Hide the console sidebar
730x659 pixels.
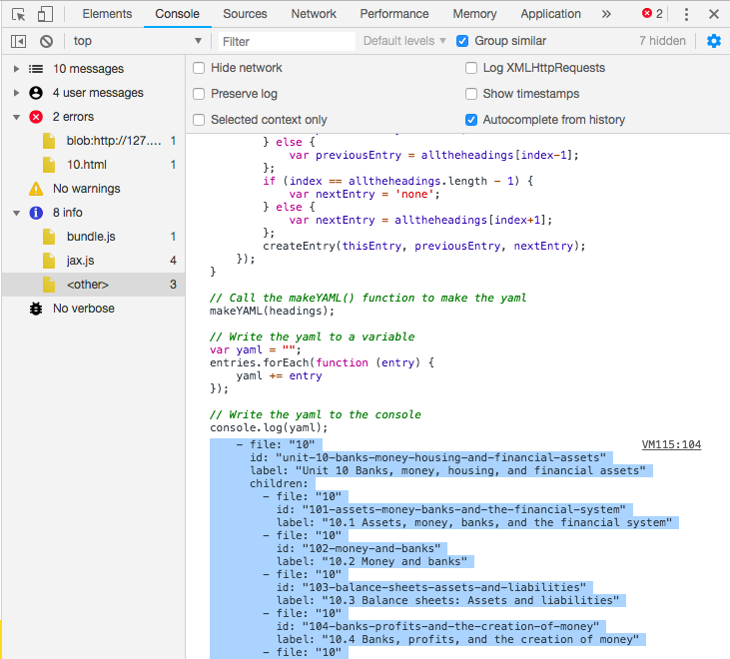click(x=19, y=41)
